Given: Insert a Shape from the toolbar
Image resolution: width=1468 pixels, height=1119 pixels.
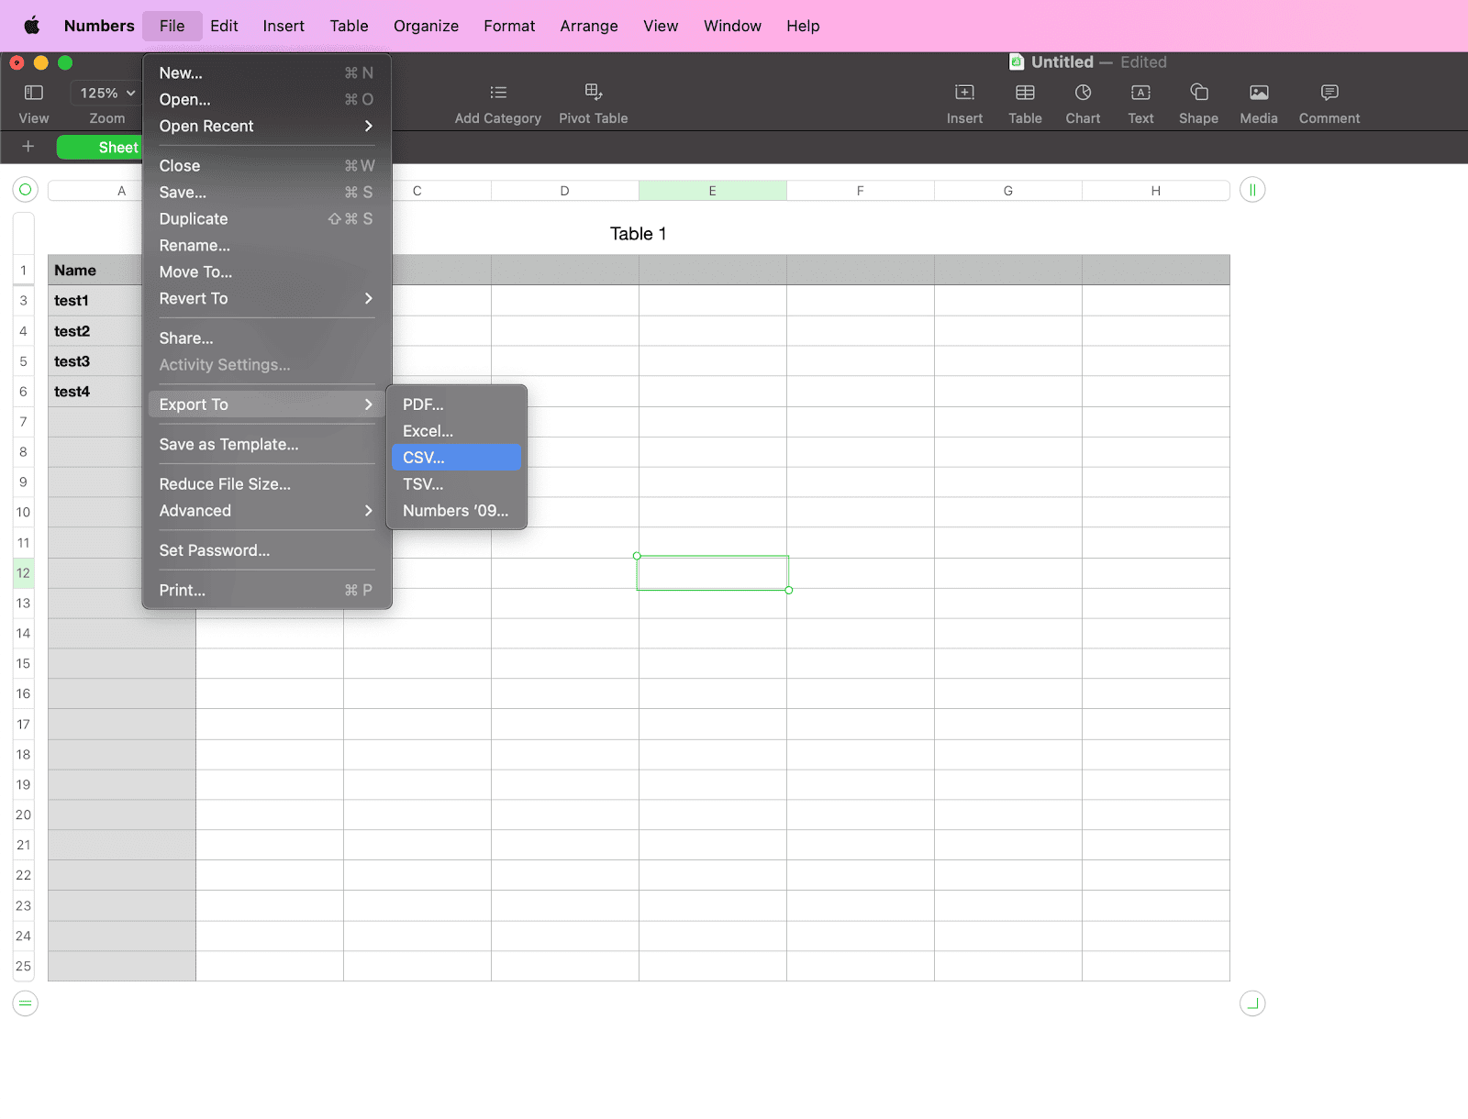Looking at the screenshot, I should coord(1198,101).
